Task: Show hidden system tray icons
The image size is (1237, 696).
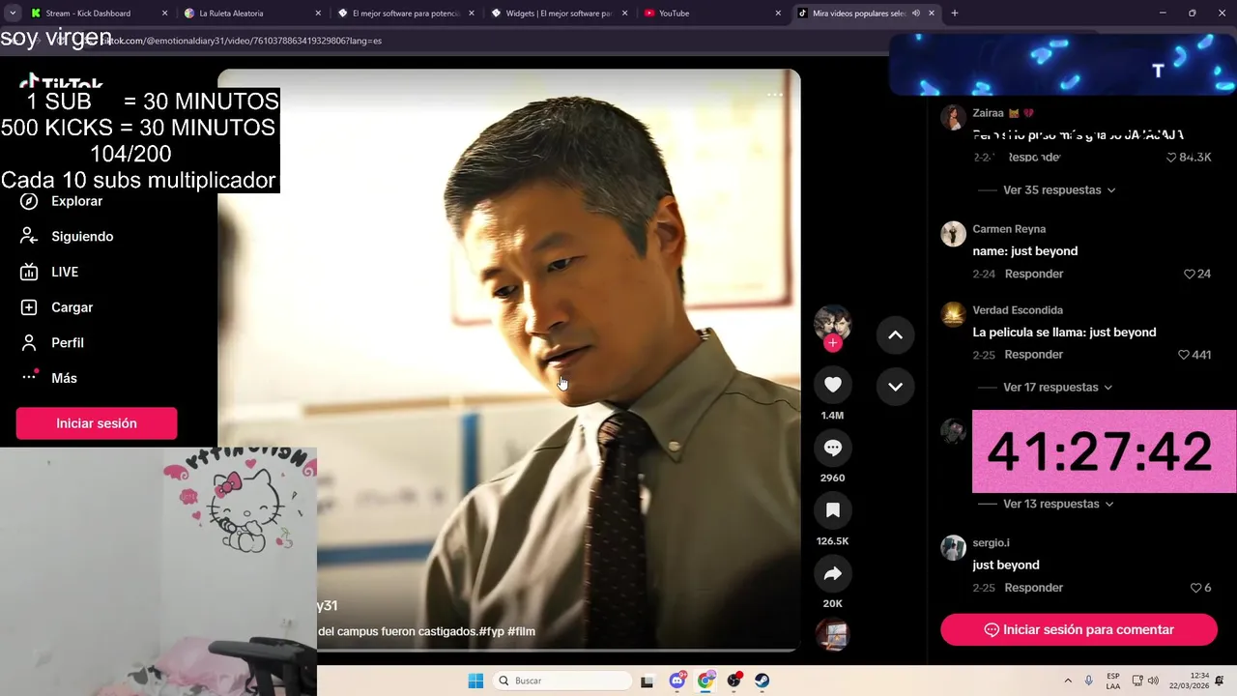Action: click(1068, 681)
